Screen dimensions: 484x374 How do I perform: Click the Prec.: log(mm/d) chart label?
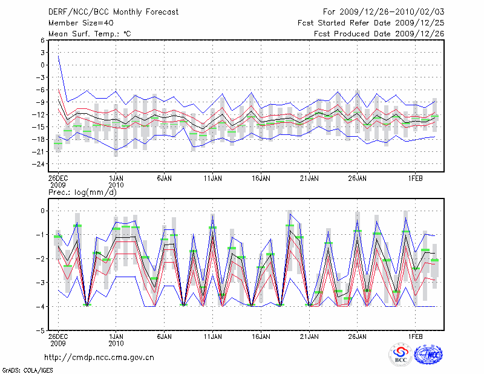(82, 192)
